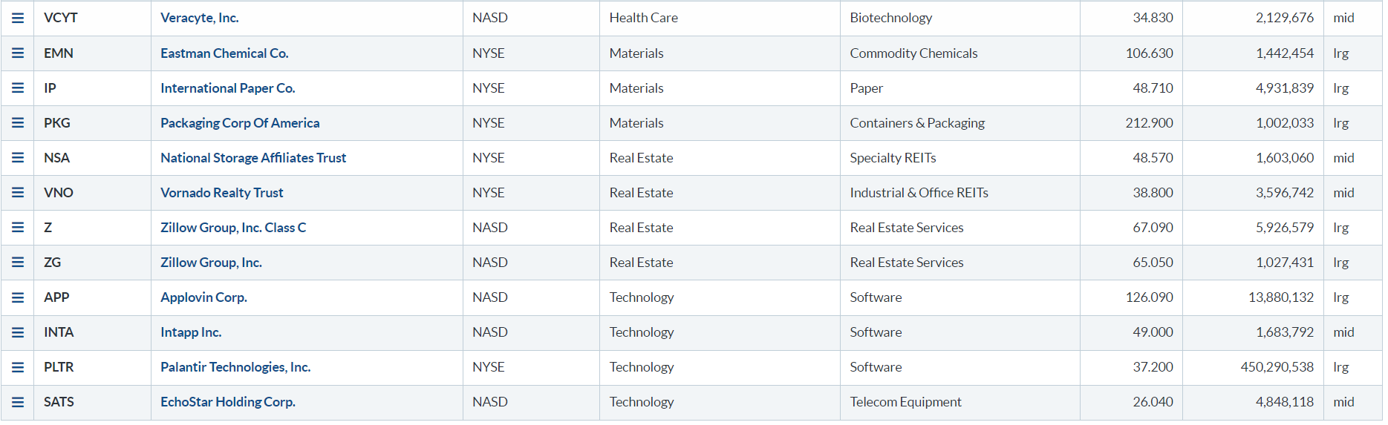Image resolution: width=1388 pixels, height=425 pixels.
Task: Open National Storage Affiliates Trust link
Action: (x=253, y=158)
